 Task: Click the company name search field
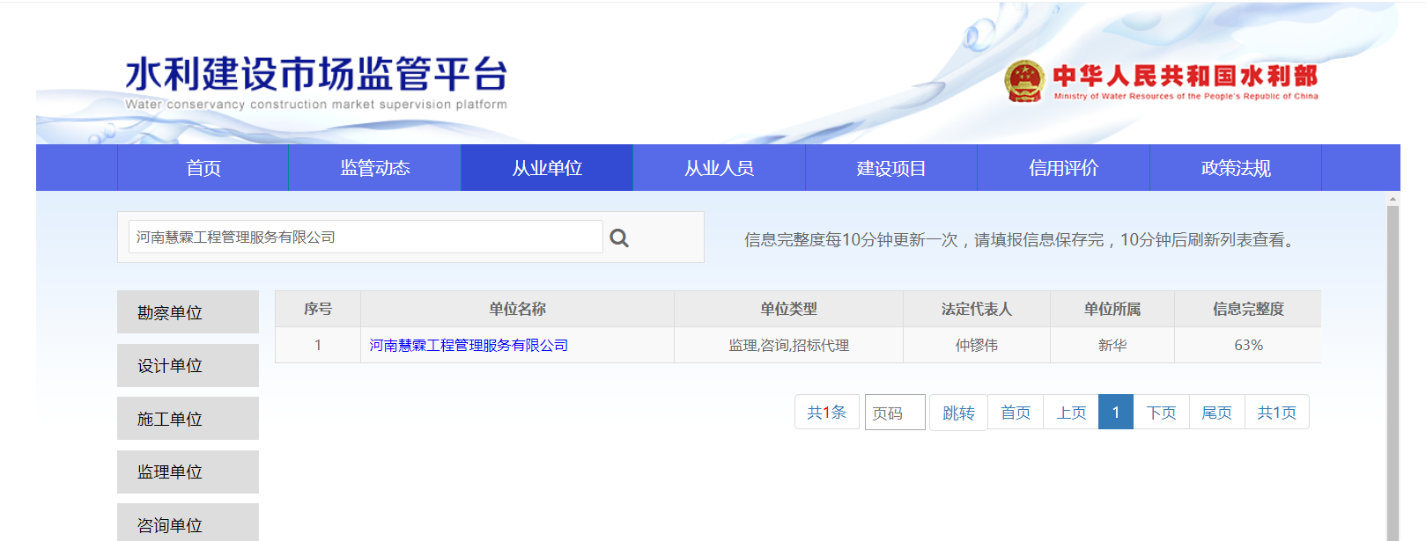pos(366,238)
